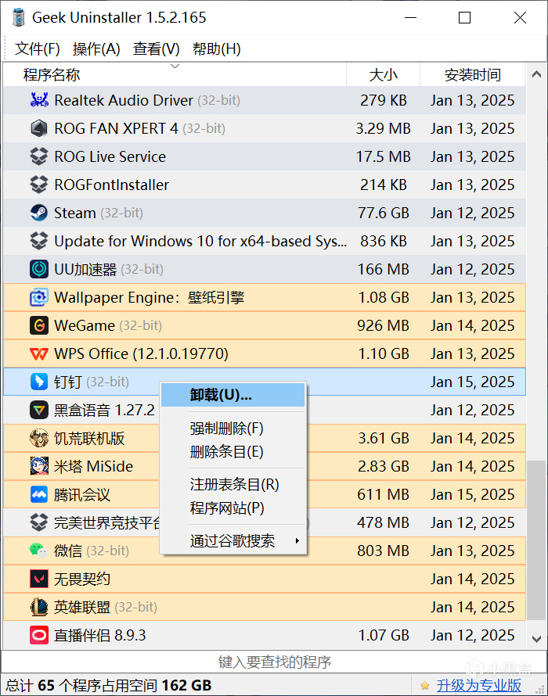The width and height of the screenshot is (548, 696).
Task: Click the scroll up arrow
Action: (537, 75)
